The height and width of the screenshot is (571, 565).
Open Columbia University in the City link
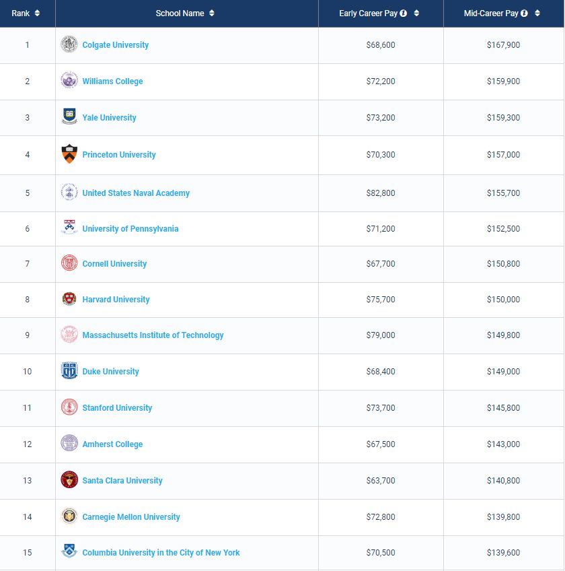[x=161, y=552]
